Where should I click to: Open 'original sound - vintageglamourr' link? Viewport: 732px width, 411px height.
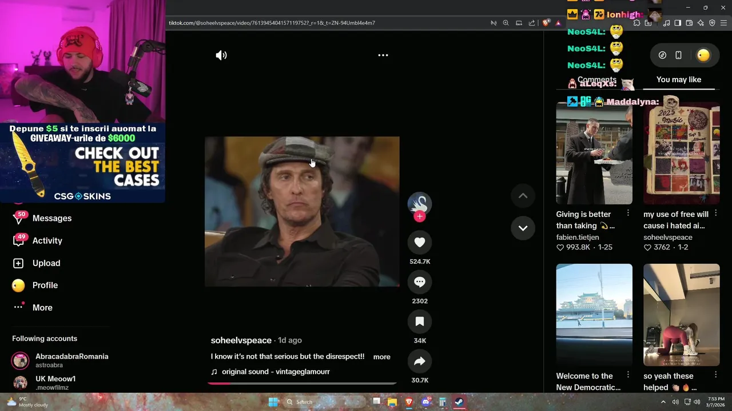pyautogui.click(x=276, y=372)
